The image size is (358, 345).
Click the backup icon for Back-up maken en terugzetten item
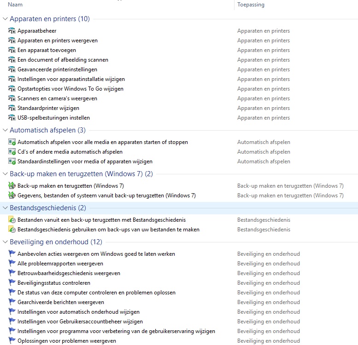point(12,186)
